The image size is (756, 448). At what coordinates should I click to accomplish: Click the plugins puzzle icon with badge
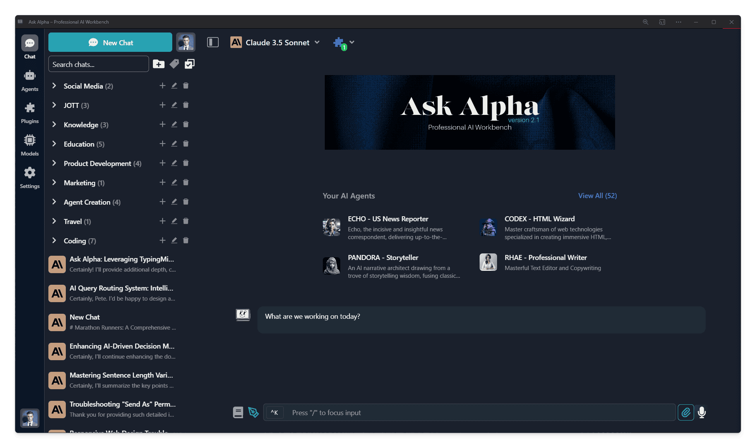coord(339,43)
